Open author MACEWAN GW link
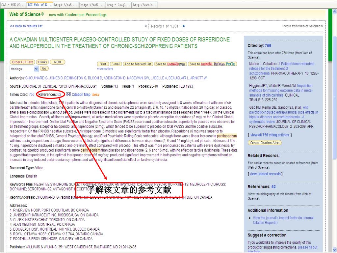This screenshot has height=253, width=337. click(138, 78)
